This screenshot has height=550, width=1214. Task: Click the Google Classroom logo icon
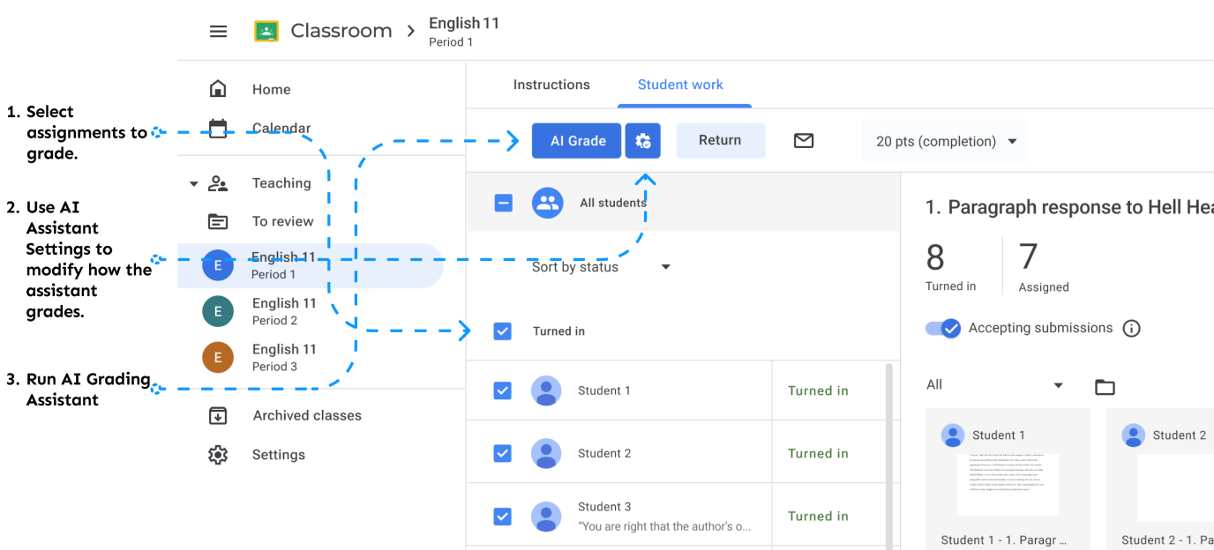(x=266, y=31)
